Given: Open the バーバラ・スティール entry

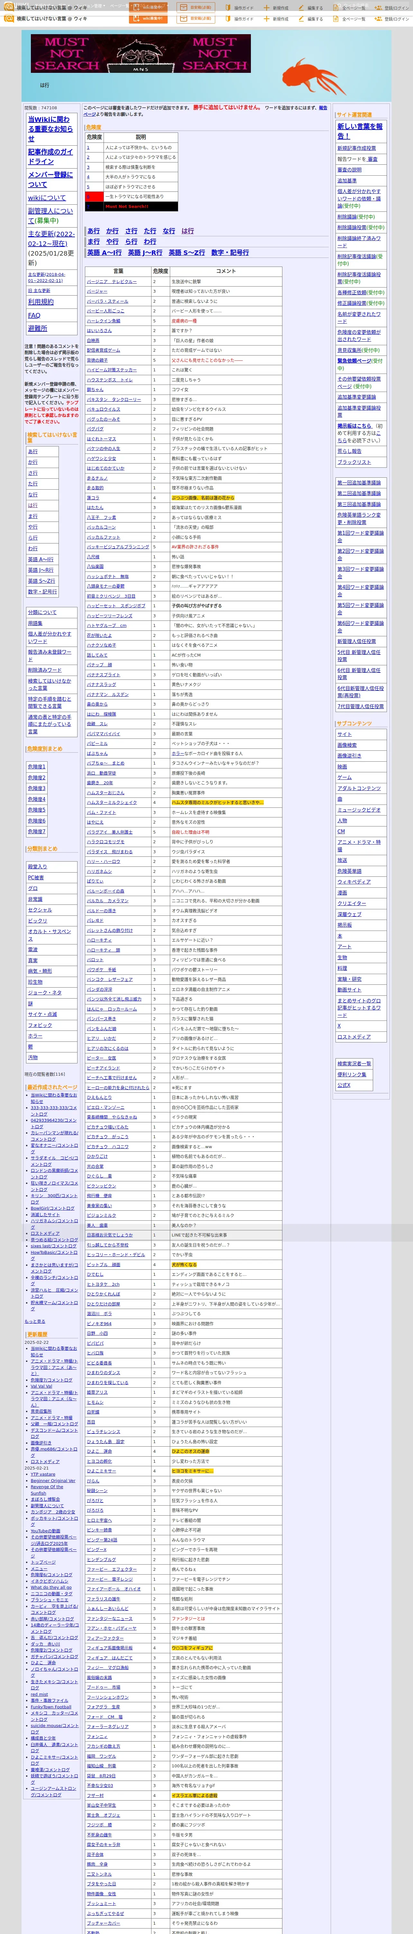Looking at the screenshot, I should pyautogui.click(x=107, y=301).
